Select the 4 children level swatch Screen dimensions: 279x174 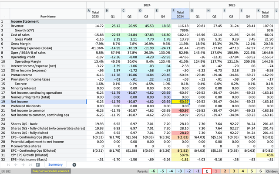click(x=243, y=171)
